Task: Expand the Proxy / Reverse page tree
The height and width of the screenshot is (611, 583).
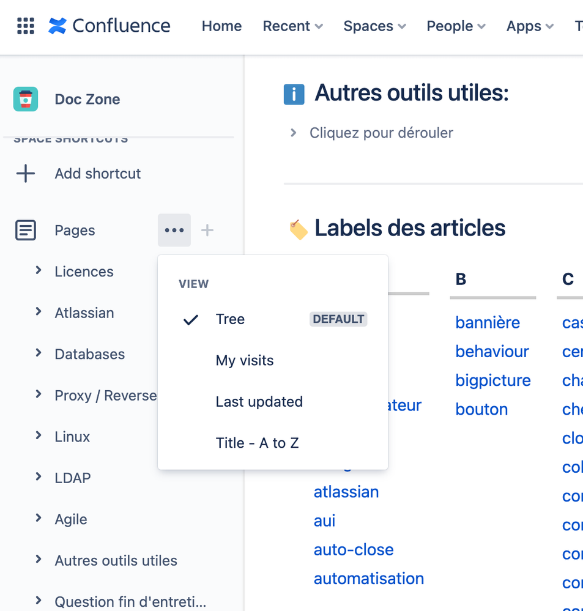Action: (x=38, y=394)
